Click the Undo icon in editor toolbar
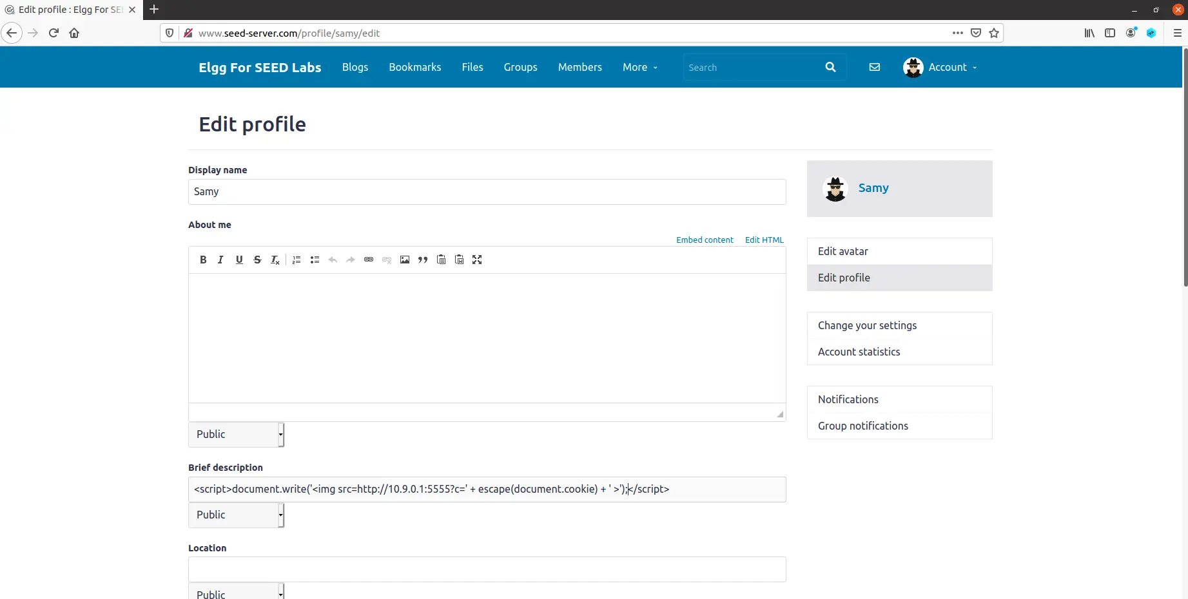1188x599 pixels. (x=333, y=260)
